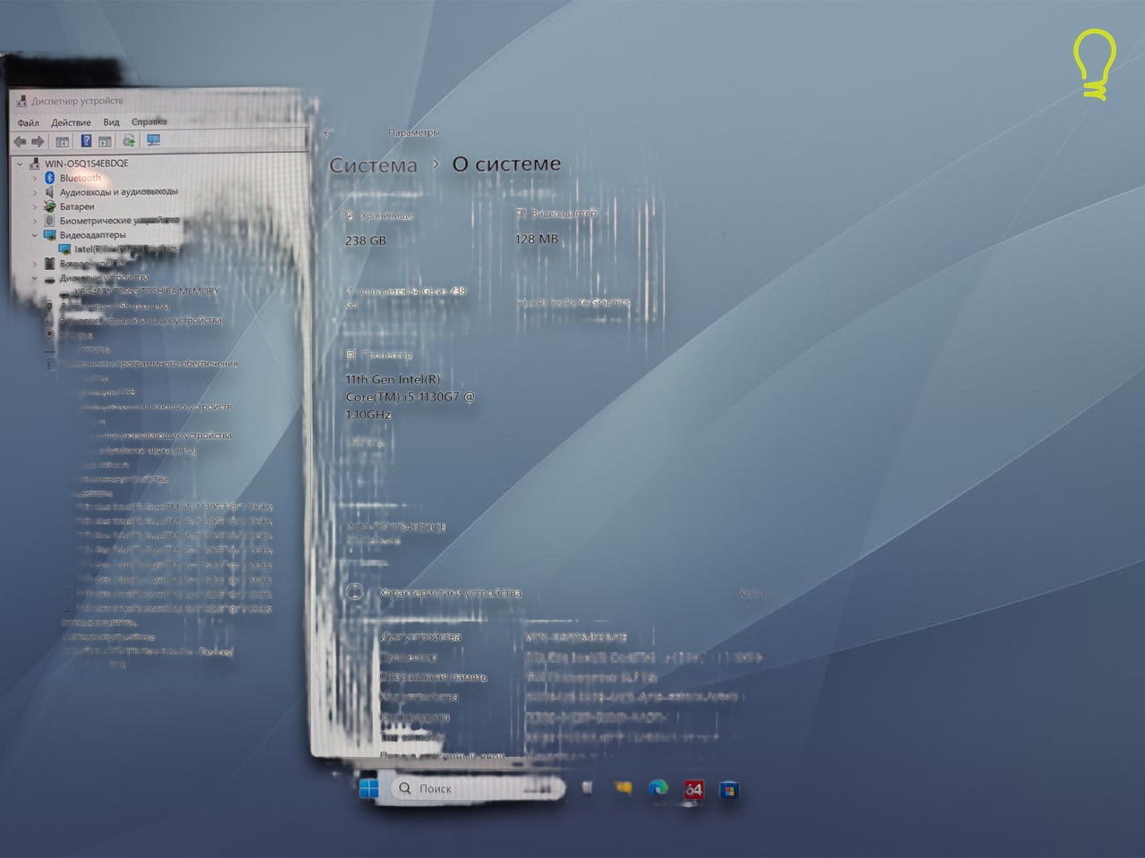Viewport: 1145px width, 858px height.
Task: Toggle the console tree toolbar icon
Action: (63, 141)
